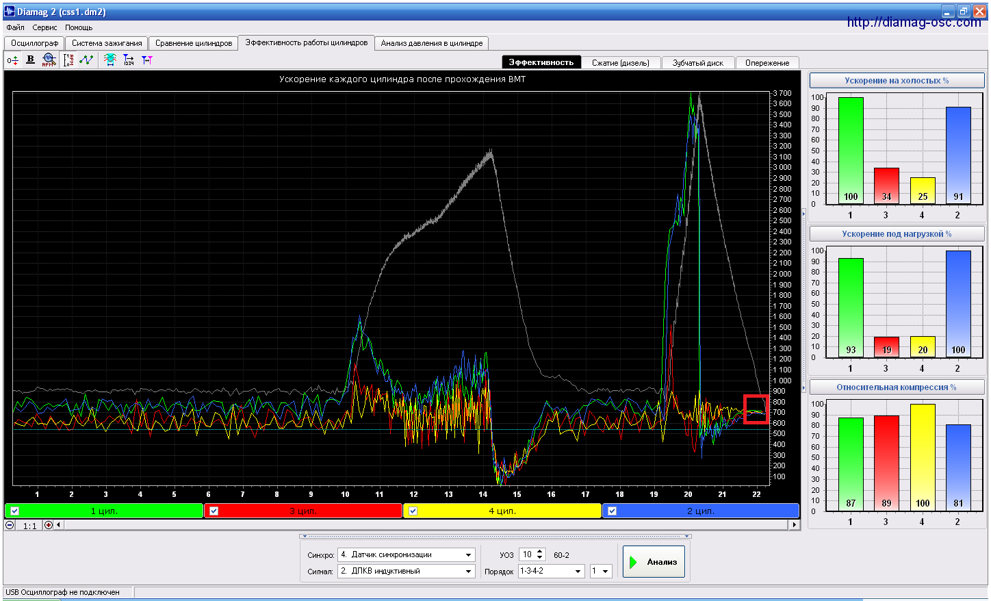Click the chart title 'Ускорение каждого цилиндра после прохождения ВМТ'
This screenshot has width=991, height=601.
[x=402, y=79]
